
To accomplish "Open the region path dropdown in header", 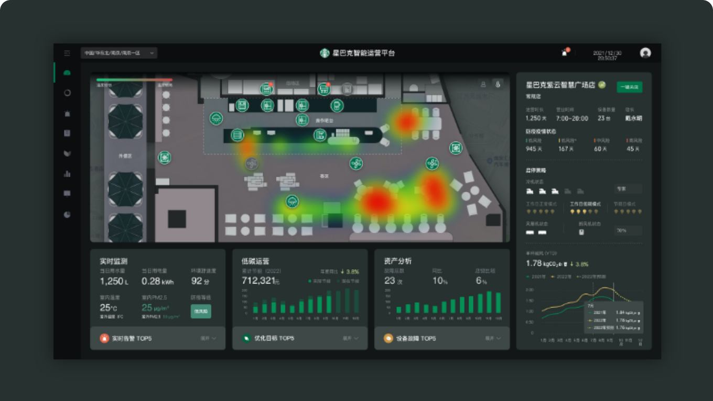I will tap(119, 53).
